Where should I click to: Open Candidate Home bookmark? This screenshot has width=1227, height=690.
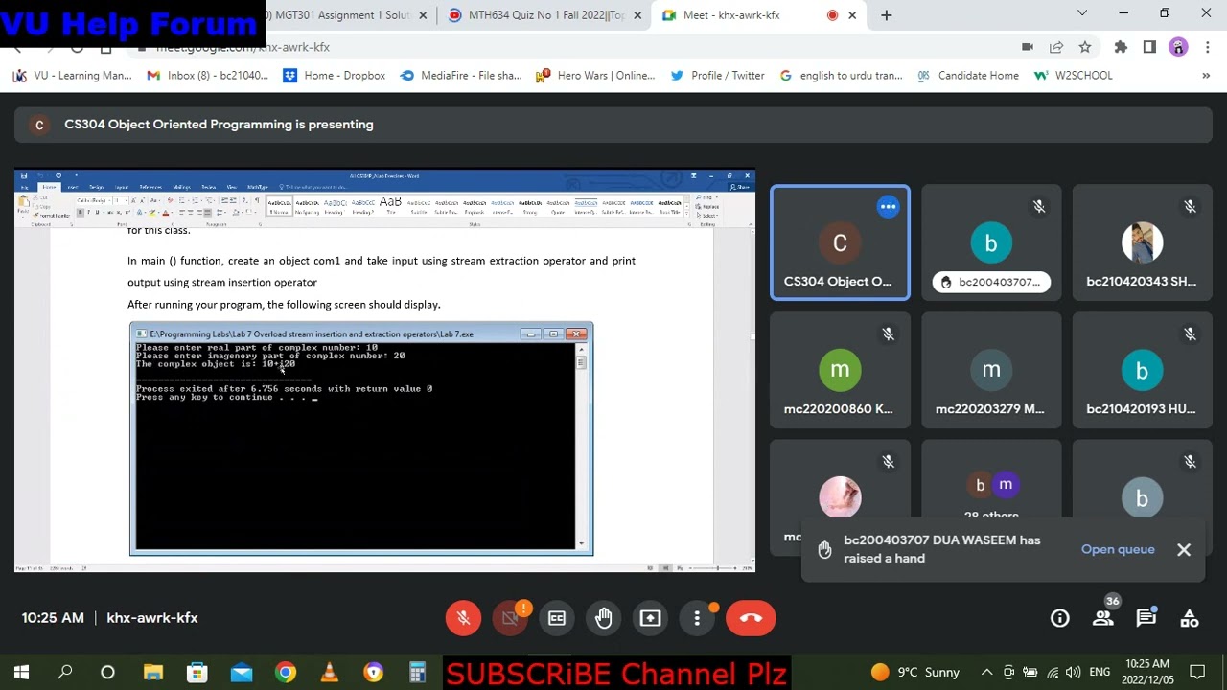click(968, 76)
